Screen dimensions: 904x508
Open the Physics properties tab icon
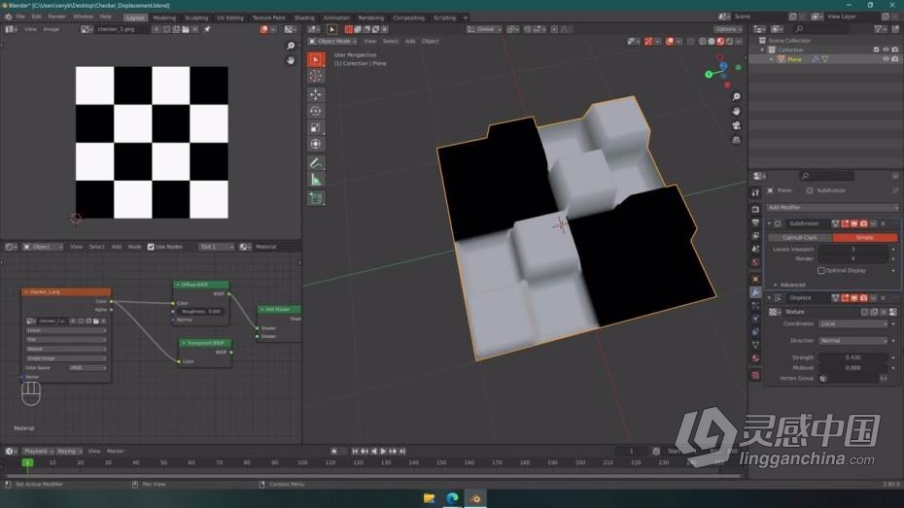(x=756, y=319)
